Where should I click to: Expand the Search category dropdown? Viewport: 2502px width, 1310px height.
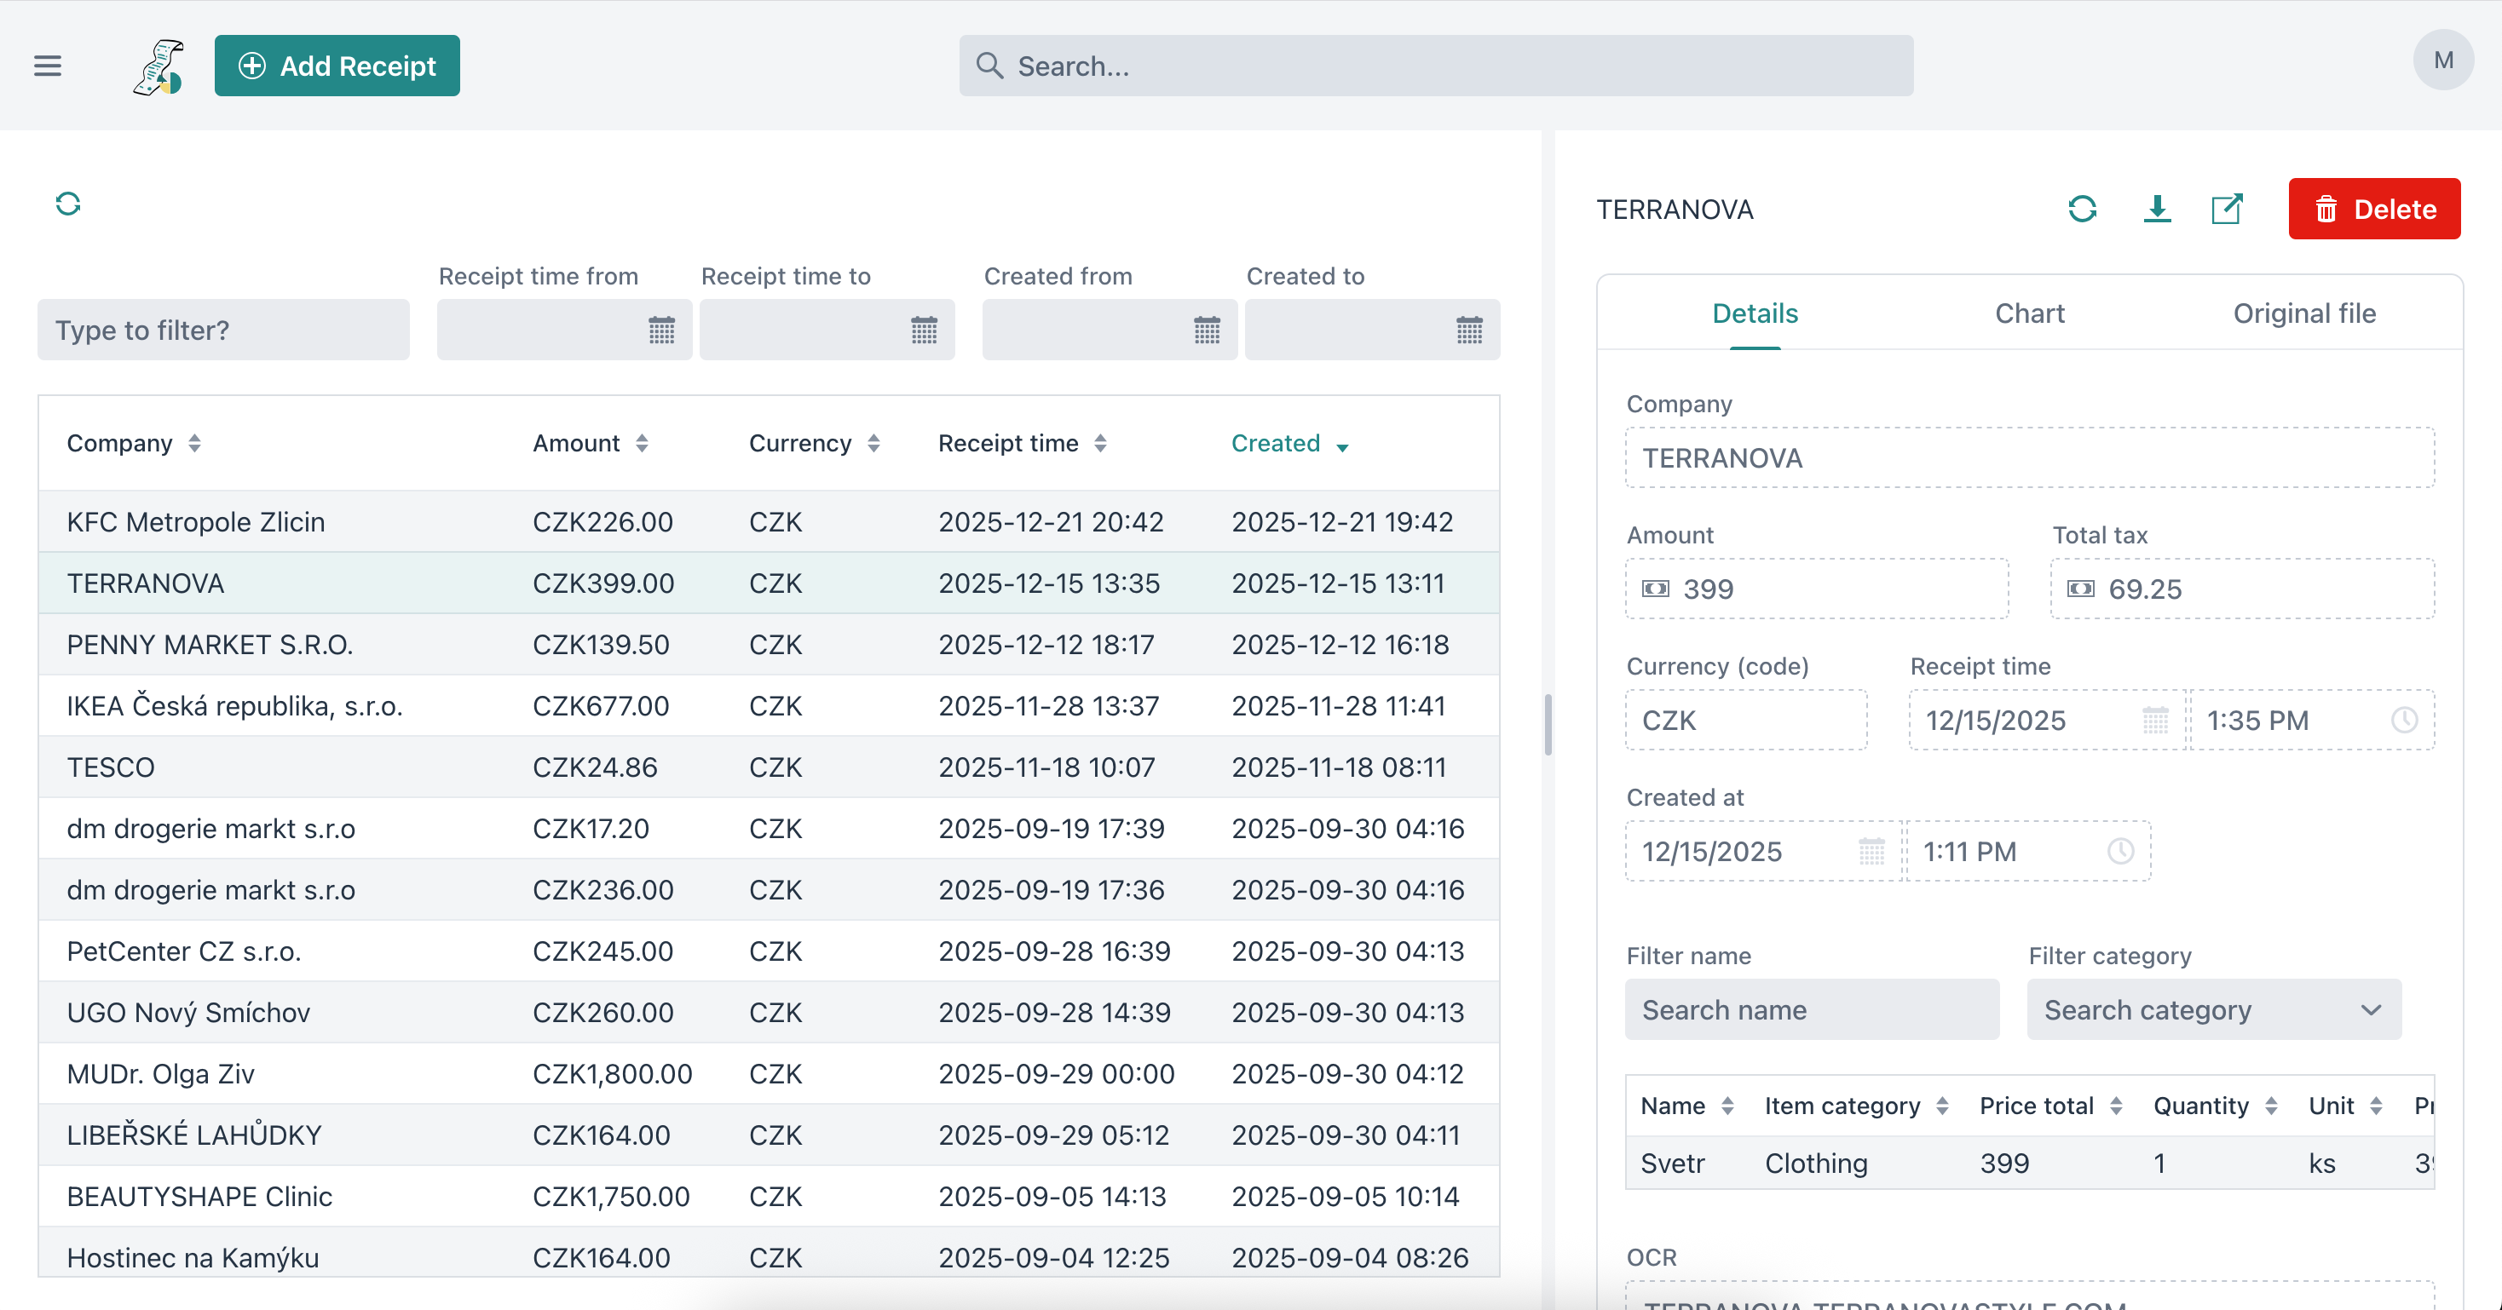[x=2213, y=1010]
